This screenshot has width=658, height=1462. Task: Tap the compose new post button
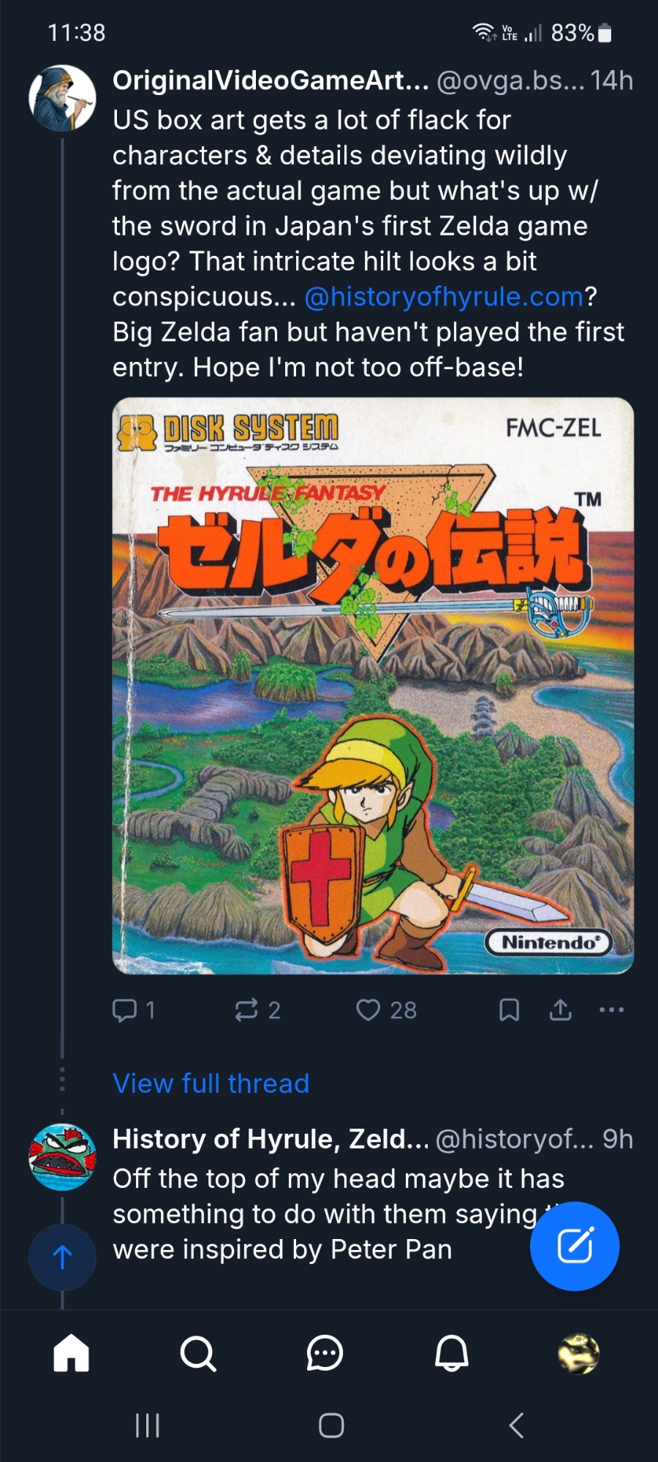click(575, 1246)
